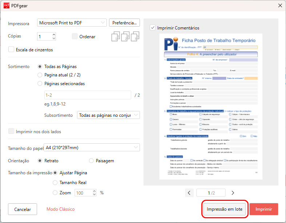
Task: Open Tamanho do papel A4 dropdown
Action: [x=91, y=148]
